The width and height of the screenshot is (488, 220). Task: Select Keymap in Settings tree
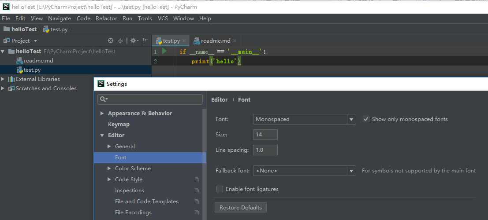coord(119,124)
